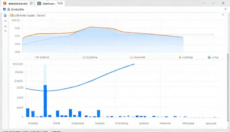The width and height of the screenshot is (230, 132).
Task: Toggle the yellow-marker legend entry under area chart
Action: [x=137, y=57]
